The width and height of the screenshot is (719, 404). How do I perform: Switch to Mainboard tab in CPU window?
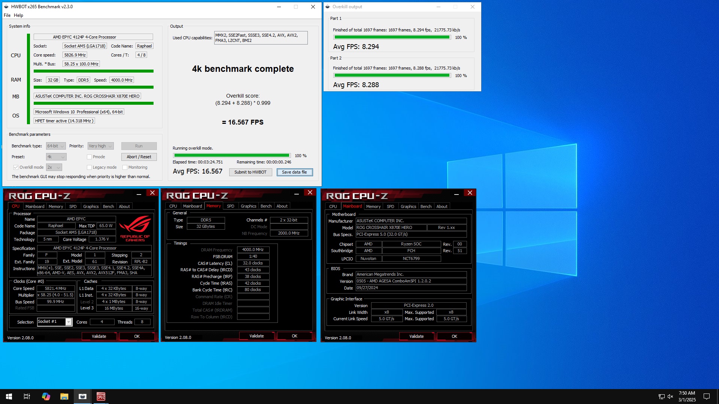[x=35, y=206]
